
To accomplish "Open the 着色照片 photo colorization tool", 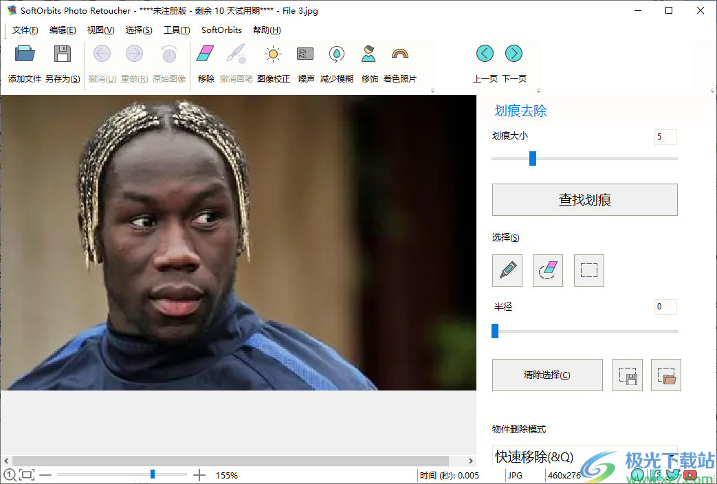I will pos(399,53).
